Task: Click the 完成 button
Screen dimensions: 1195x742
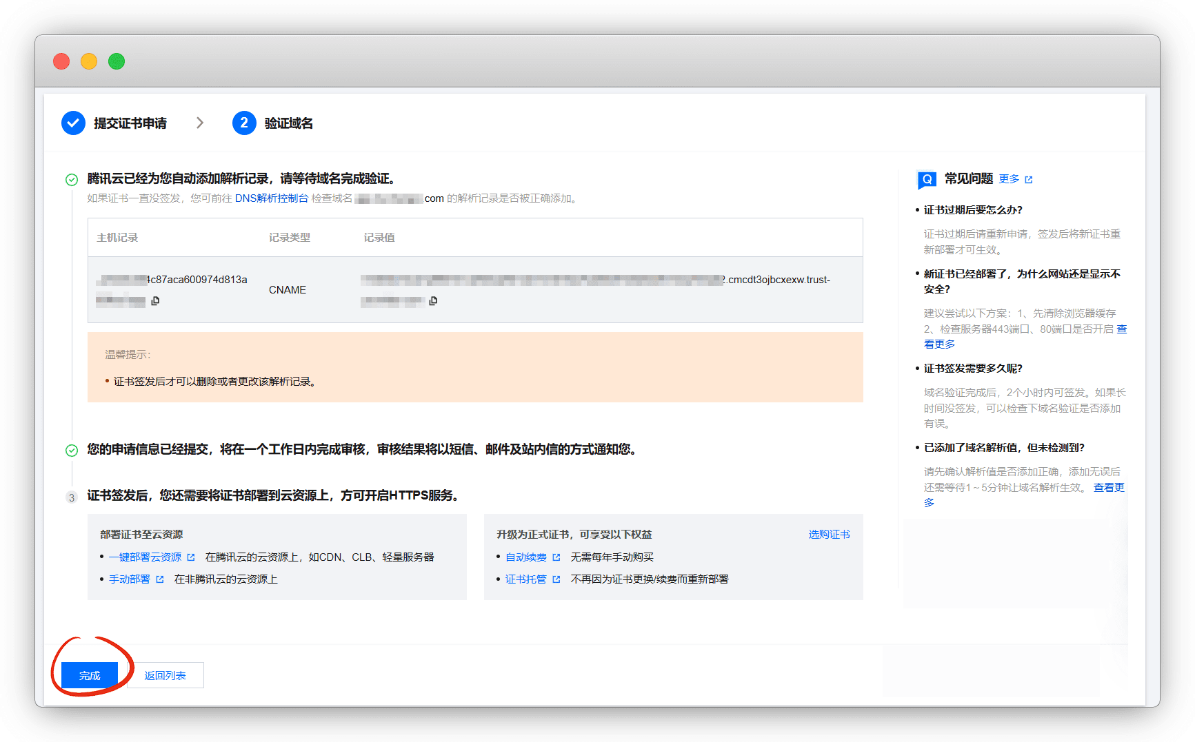Action: click(90, 675)
